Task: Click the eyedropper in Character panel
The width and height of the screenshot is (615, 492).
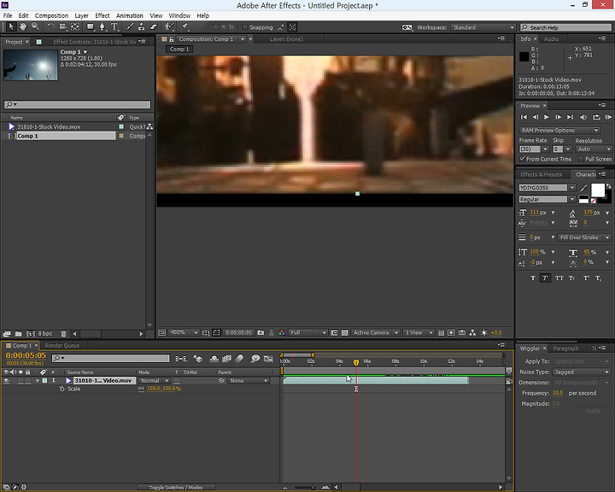Action: pyautogui.click(x=583, y=188)
